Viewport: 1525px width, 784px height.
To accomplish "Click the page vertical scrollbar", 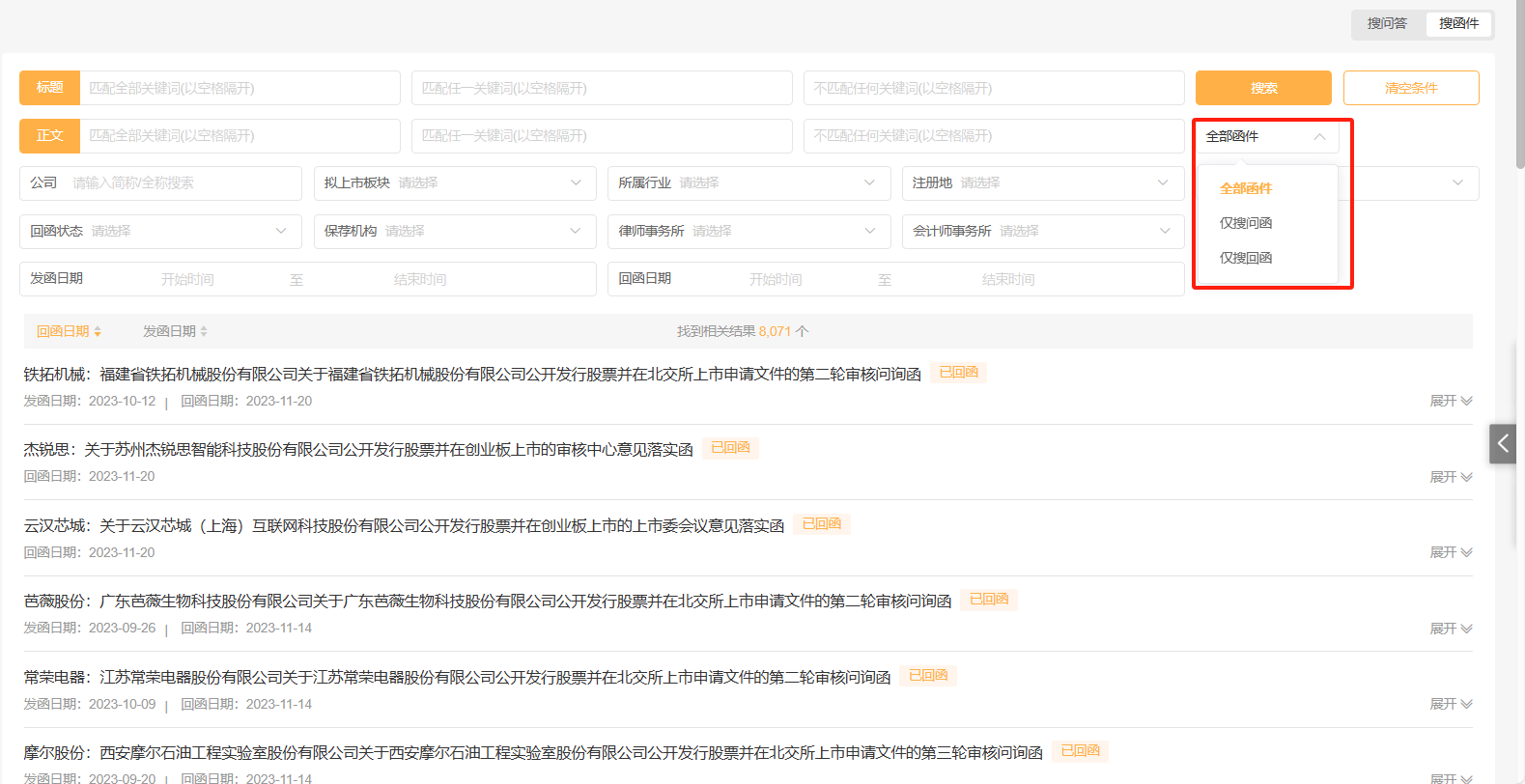I will click(1520, 85).
